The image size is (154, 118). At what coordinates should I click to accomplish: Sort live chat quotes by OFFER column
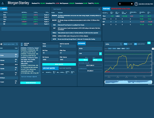[x=62, y=72]
